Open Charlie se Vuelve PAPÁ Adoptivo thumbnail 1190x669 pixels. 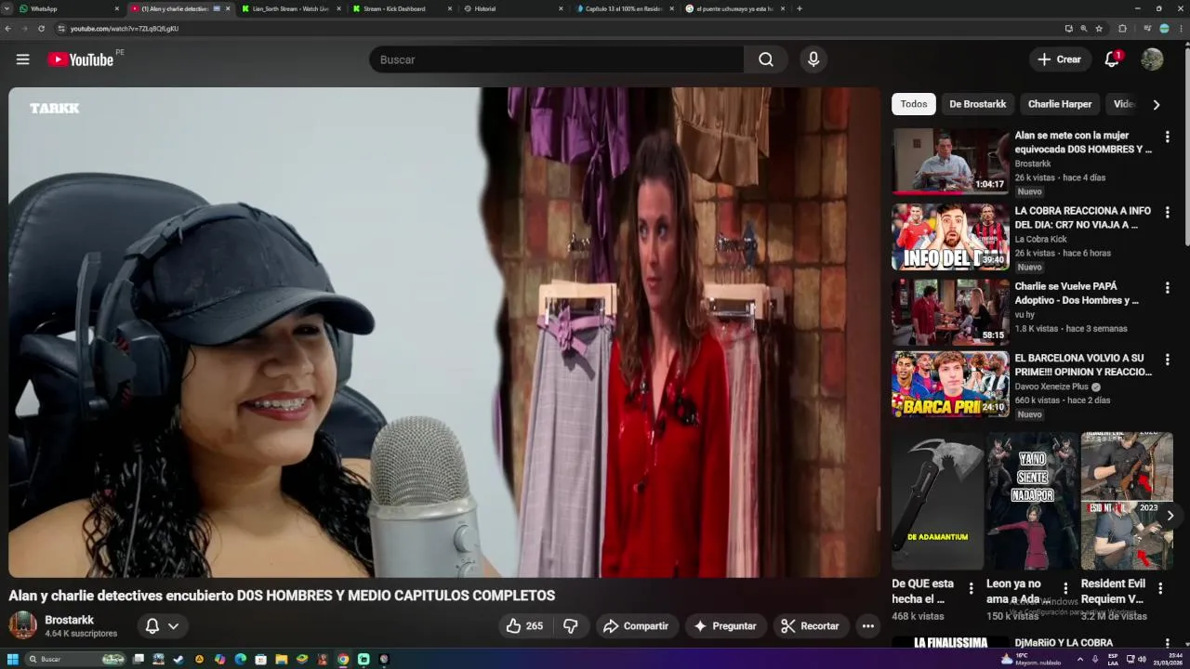[950, 312]
